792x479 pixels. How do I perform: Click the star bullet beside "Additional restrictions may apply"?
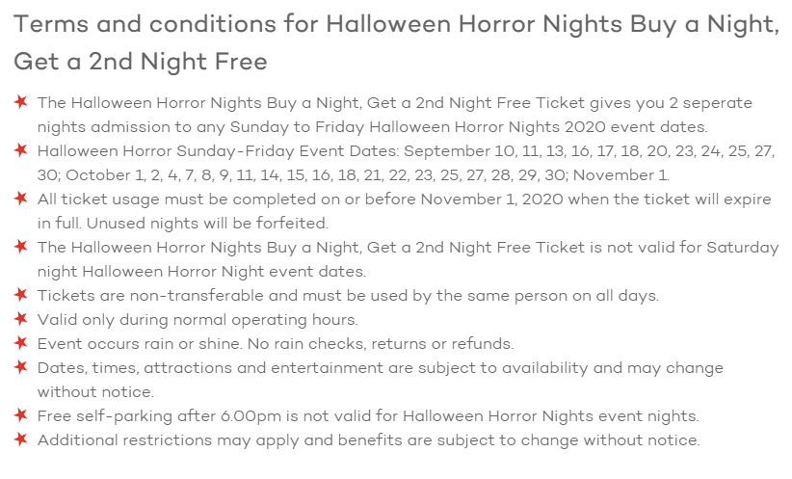coord(20,439)
